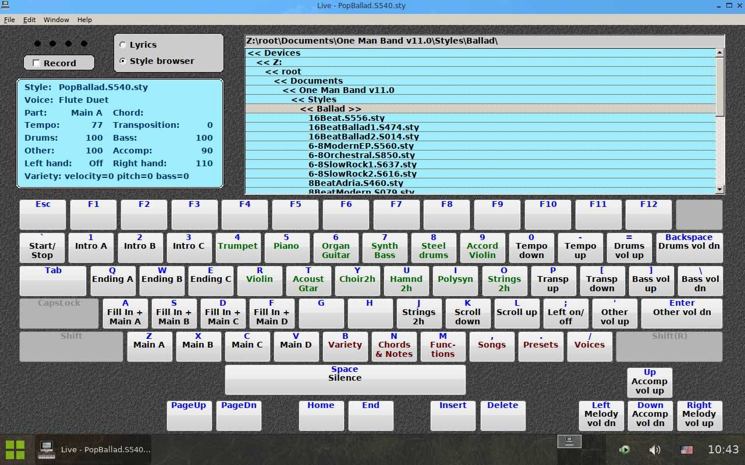Click the style list scroll-down arrow
The image size is (745, 465).
point(720,189)
